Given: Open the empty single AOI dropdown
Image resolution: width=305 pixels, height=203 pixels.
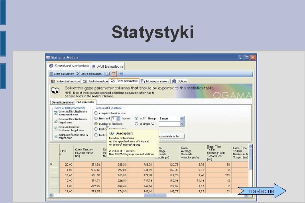Looking at the screenshot, I should coord(171,124).
